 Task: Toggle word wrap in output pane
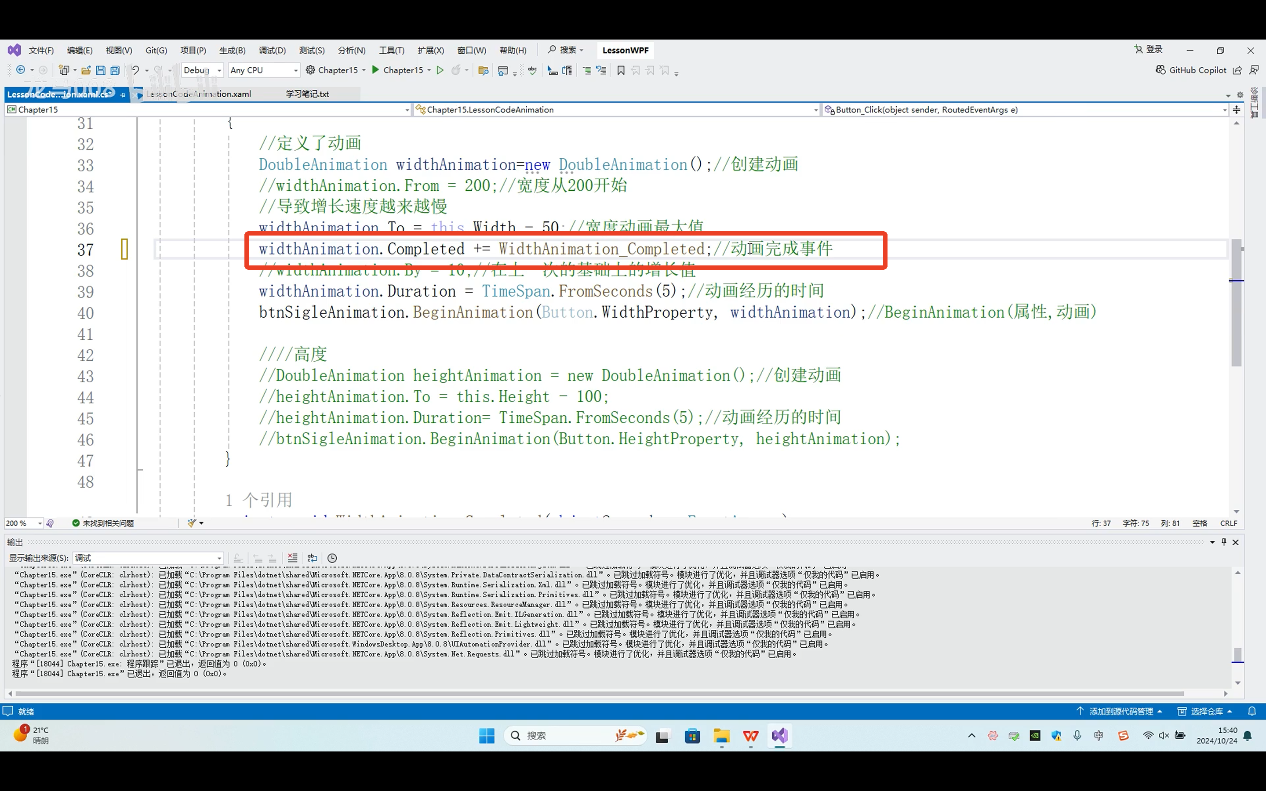[312, 558]
